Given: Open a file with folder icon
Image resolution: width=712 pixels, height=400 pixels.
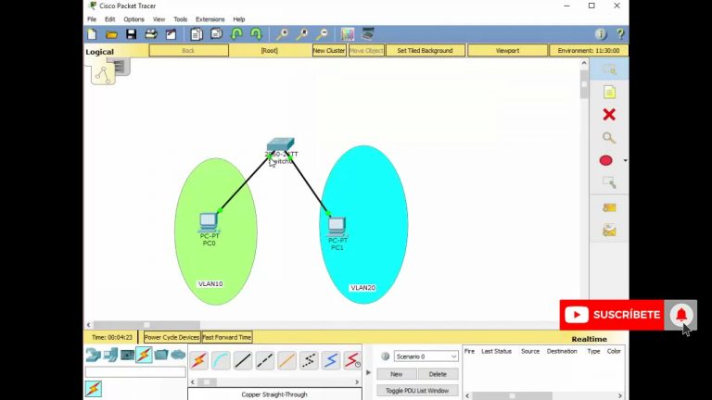Looking at the screenshot, I should (x=111, y=34).
